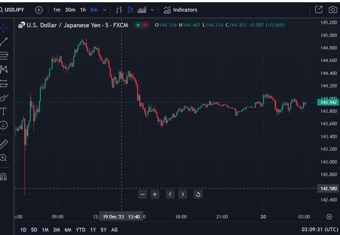Open the bottom-right chart settings gear

pos(329,216)
